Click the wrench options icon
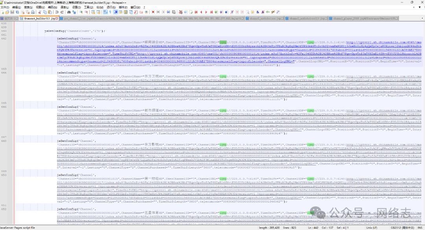The width and height of the screenshot is (425, 230). point(278,12)
